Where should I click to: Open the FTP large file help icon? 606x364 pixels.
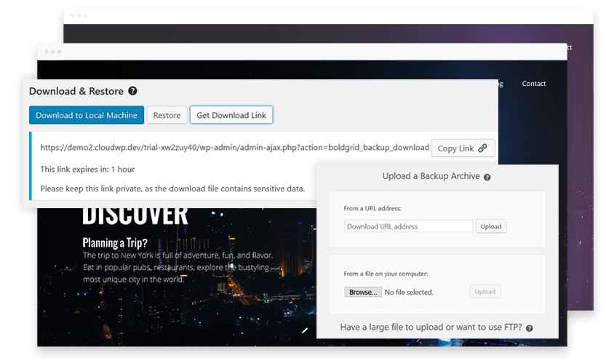click(x=530, y=328)
